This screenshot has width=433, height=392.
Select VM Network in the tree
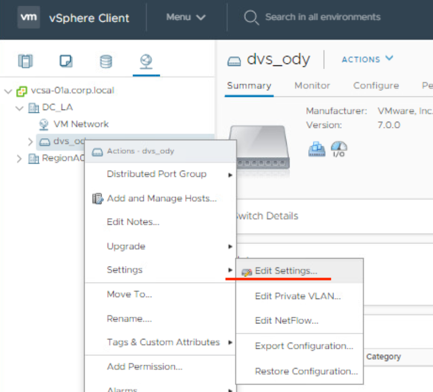81,125
